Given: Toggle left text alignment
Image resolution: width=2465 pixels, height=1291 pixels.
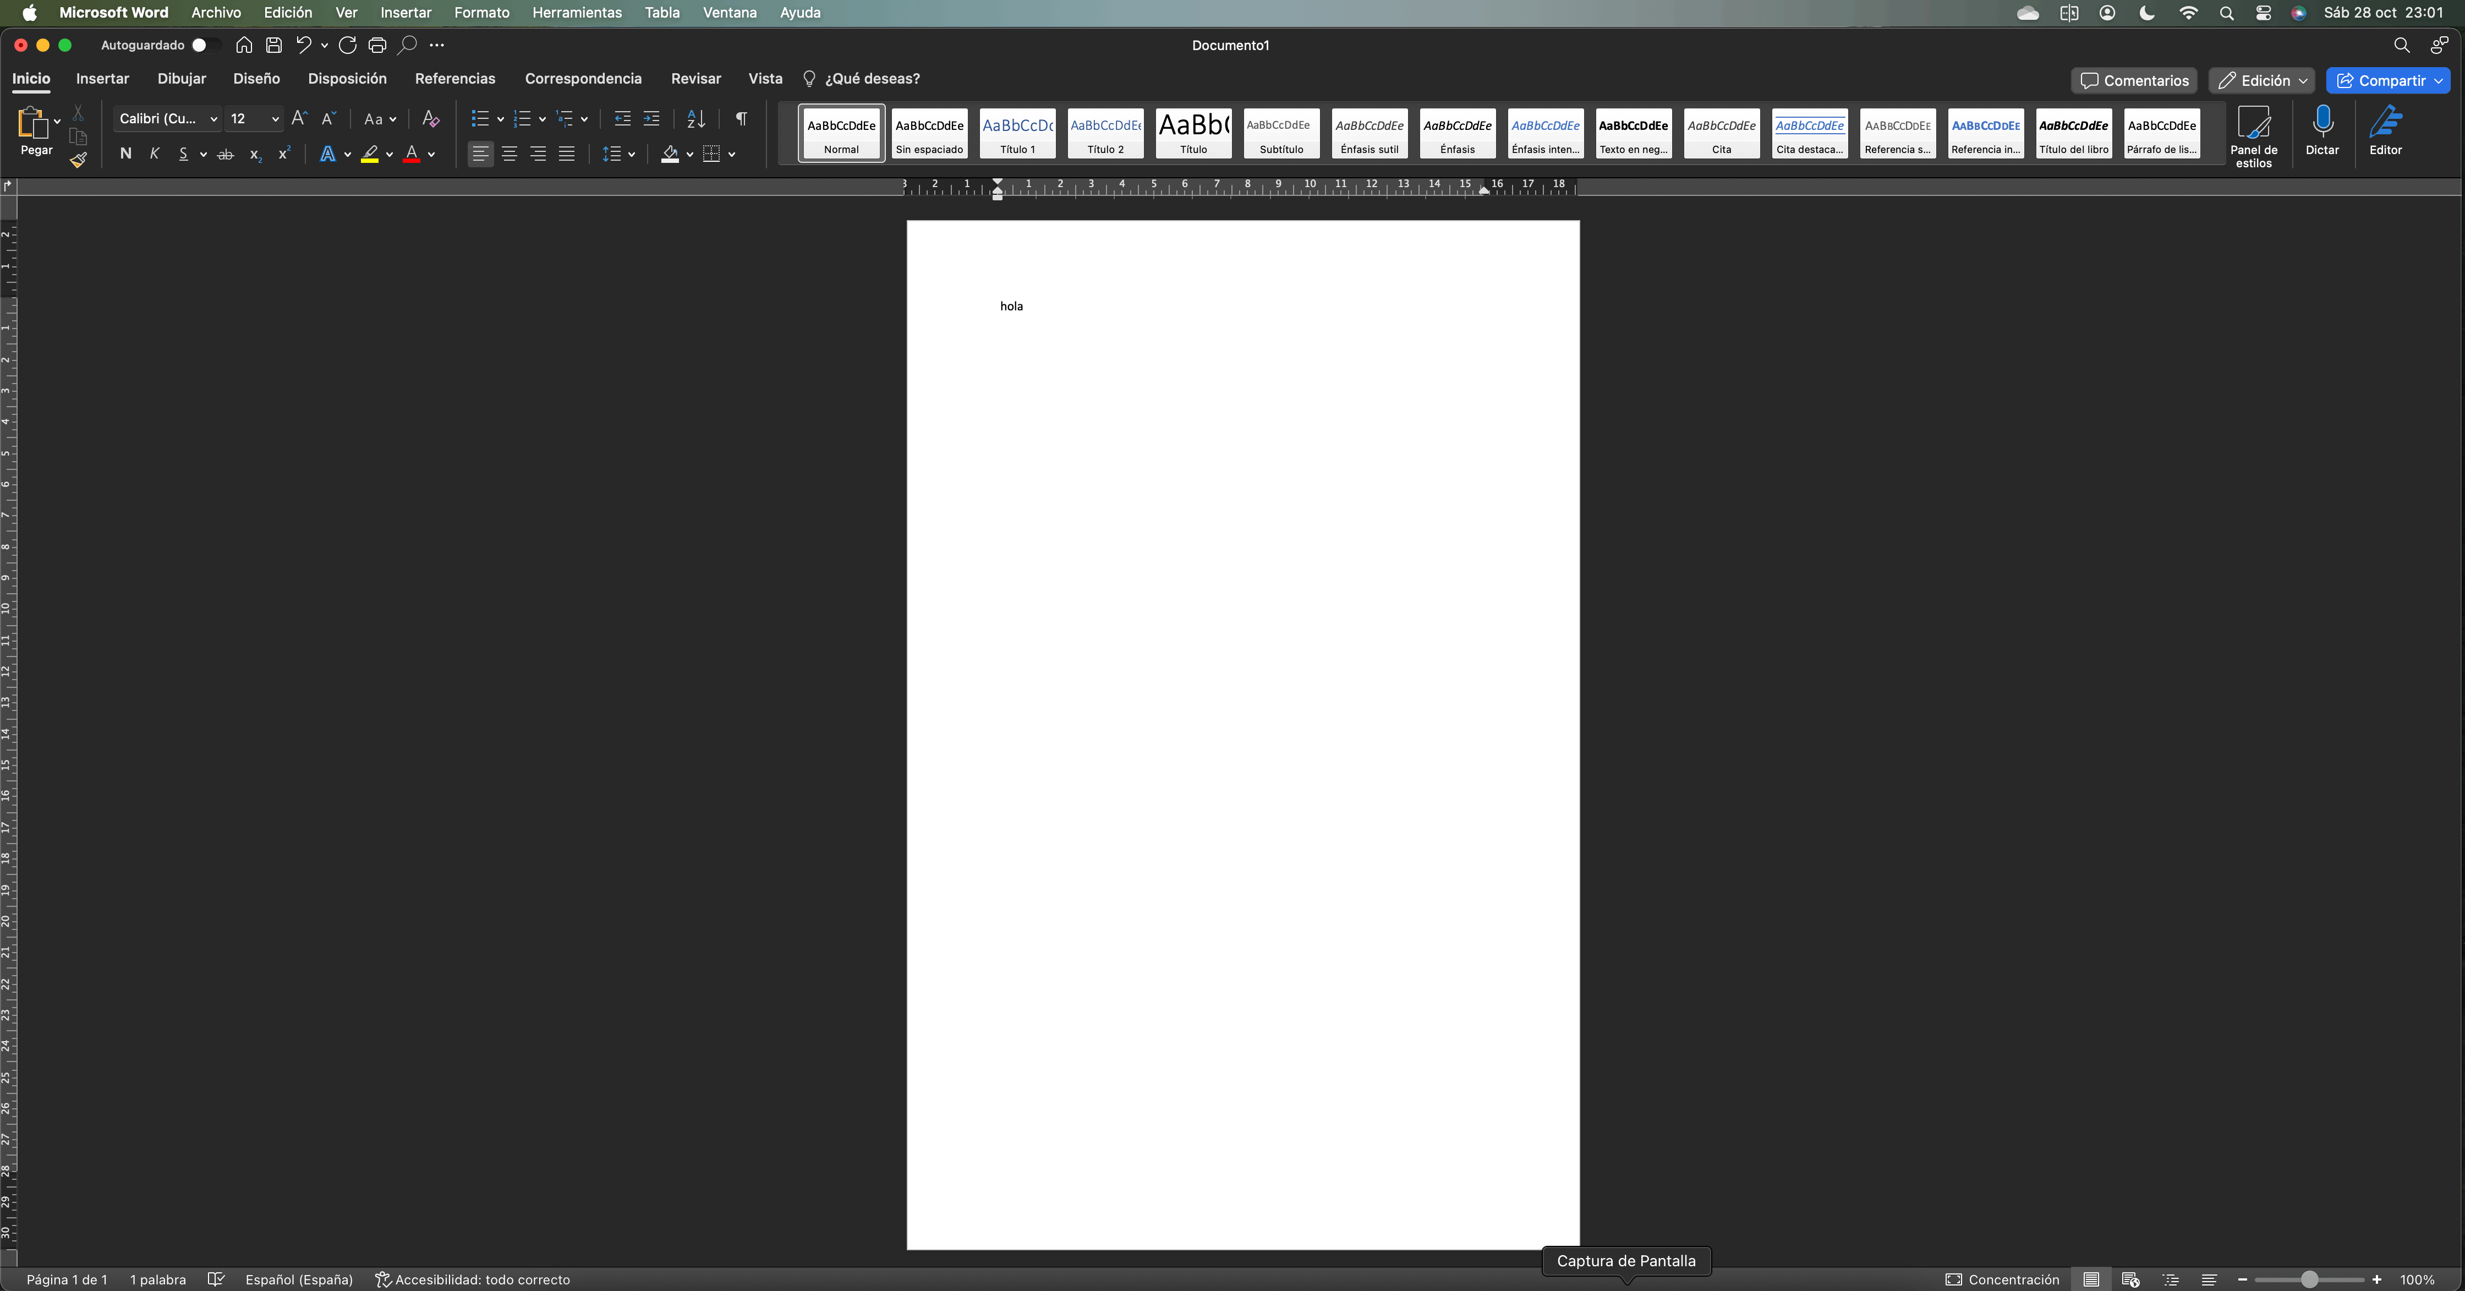Looking at the screenshot, I should point(480,154).
